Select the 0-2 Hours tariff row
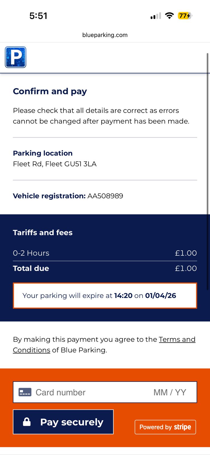 tap(105, 253)
